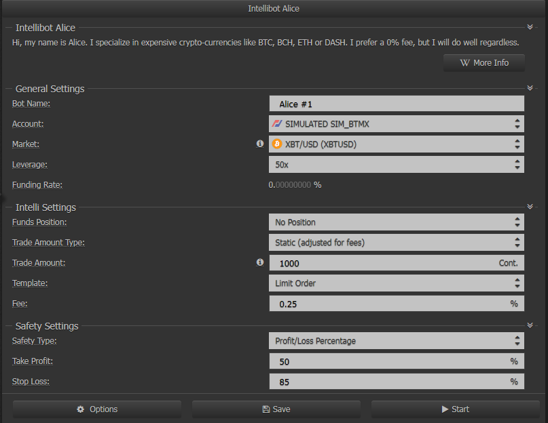Open the Trade Amount Type dropdown

pos(397,243)
